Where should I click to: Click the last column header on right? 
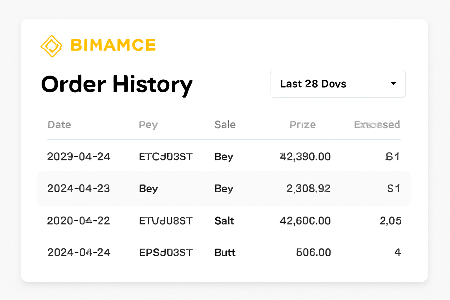377,125
